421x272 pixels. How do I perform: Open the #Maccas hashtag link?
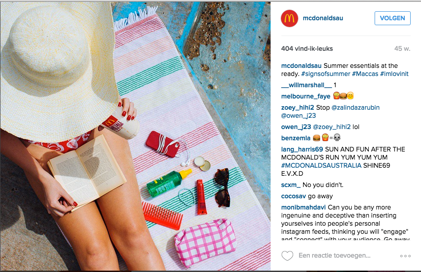pyautogui.click(x=365, y=74)
